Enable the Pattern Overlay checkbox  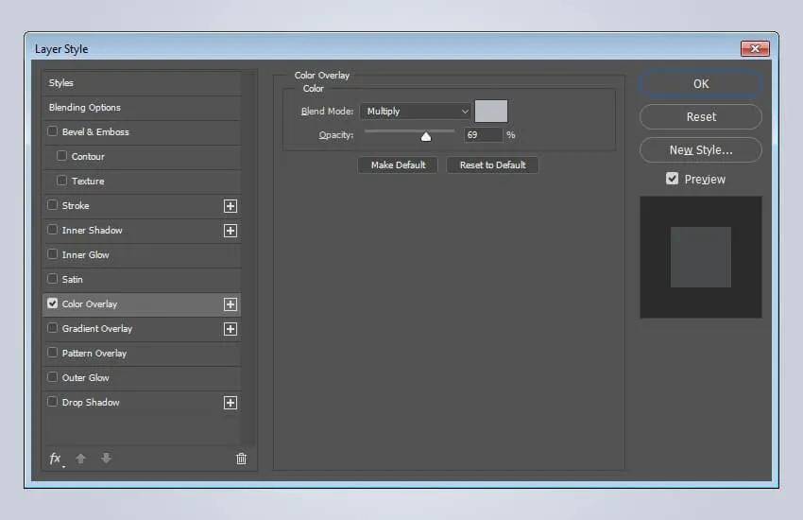(x=52, y=353)
